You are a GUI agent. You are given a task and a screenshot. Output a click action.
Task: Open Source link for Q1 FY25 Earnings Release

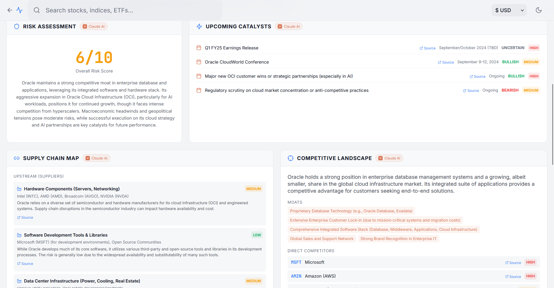(x=428, y=48)
